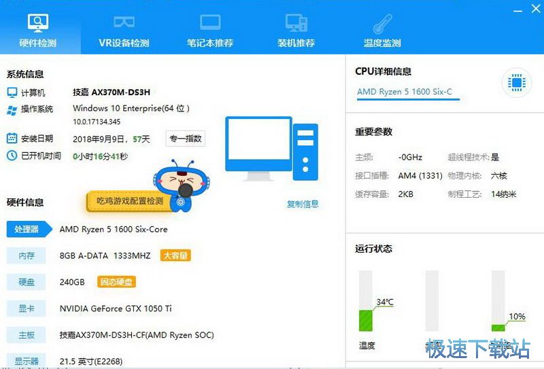This screenshot has height=369, width=544.
Task: Click the 固态硬盘 SSD tag
Action: (x=116, y=282)
